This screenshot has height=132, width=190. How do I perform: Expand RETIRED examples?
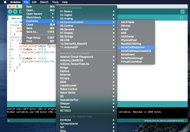point(86,111)
